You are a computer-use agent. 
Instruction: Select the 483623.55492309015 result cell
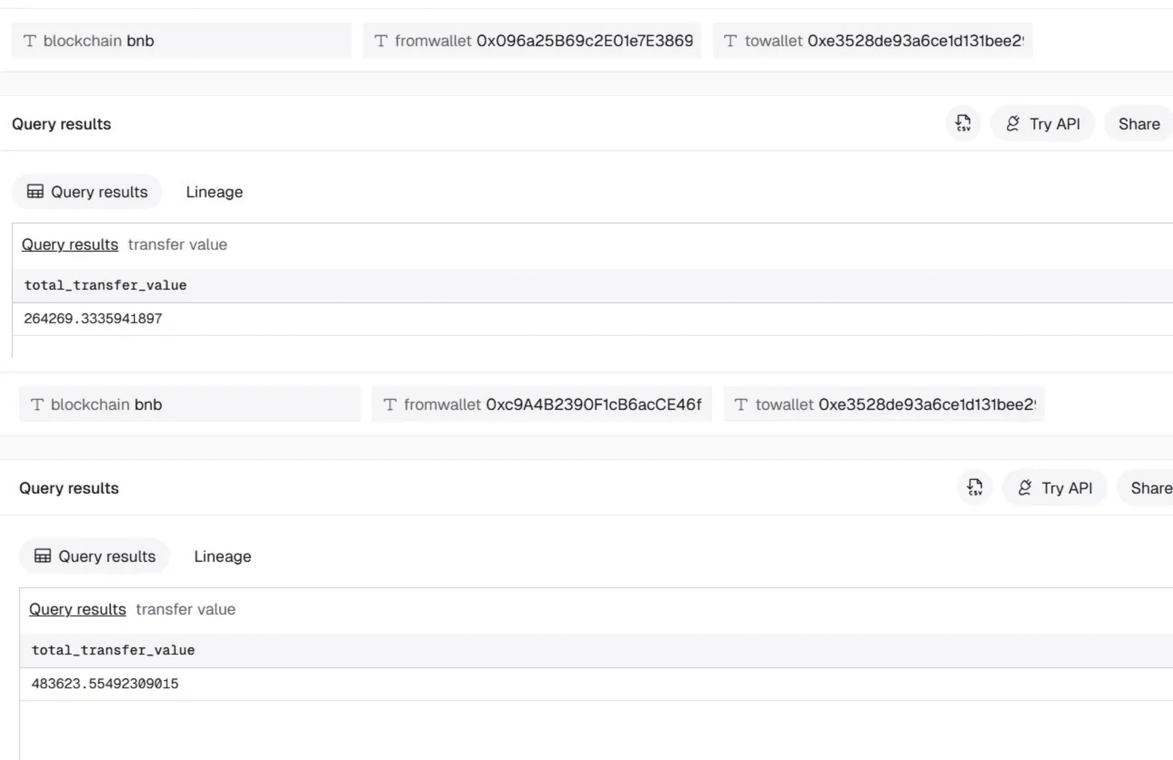coord(105,683)
